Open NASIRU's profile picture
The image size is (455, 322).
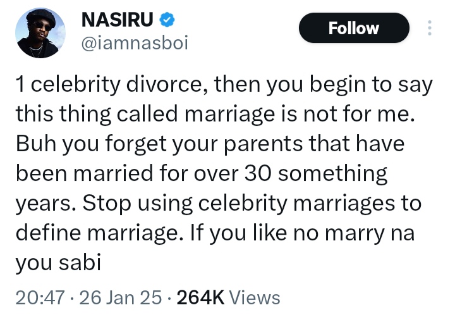pyautogui.click(x=40, y=33)
